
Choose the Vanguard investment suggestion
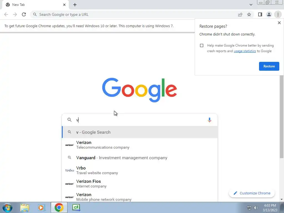[140, 158]
